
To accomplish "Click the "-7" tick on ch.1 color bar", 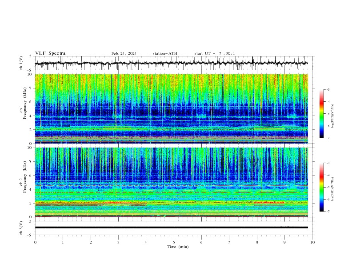I will 328,138.
